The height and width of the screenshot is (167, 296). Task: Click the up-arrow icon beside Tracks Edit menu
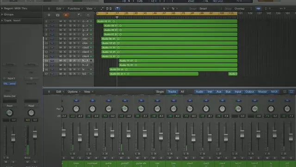(x=49, y=8)
